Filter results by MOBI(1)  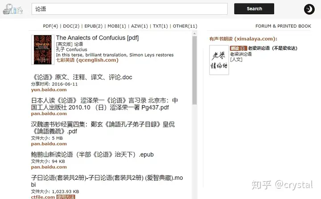click(x=117, y=26)
